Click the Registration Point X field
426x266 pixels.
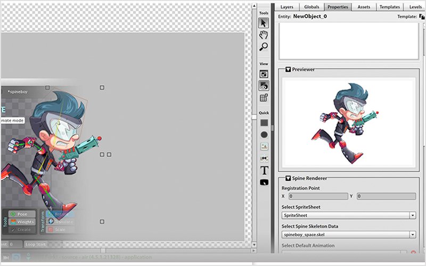point(318,196)
